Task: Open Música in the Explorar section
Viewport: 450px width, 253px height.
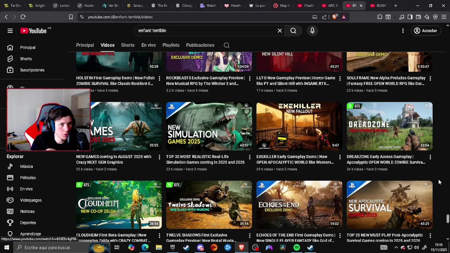Action: [26, 167]
